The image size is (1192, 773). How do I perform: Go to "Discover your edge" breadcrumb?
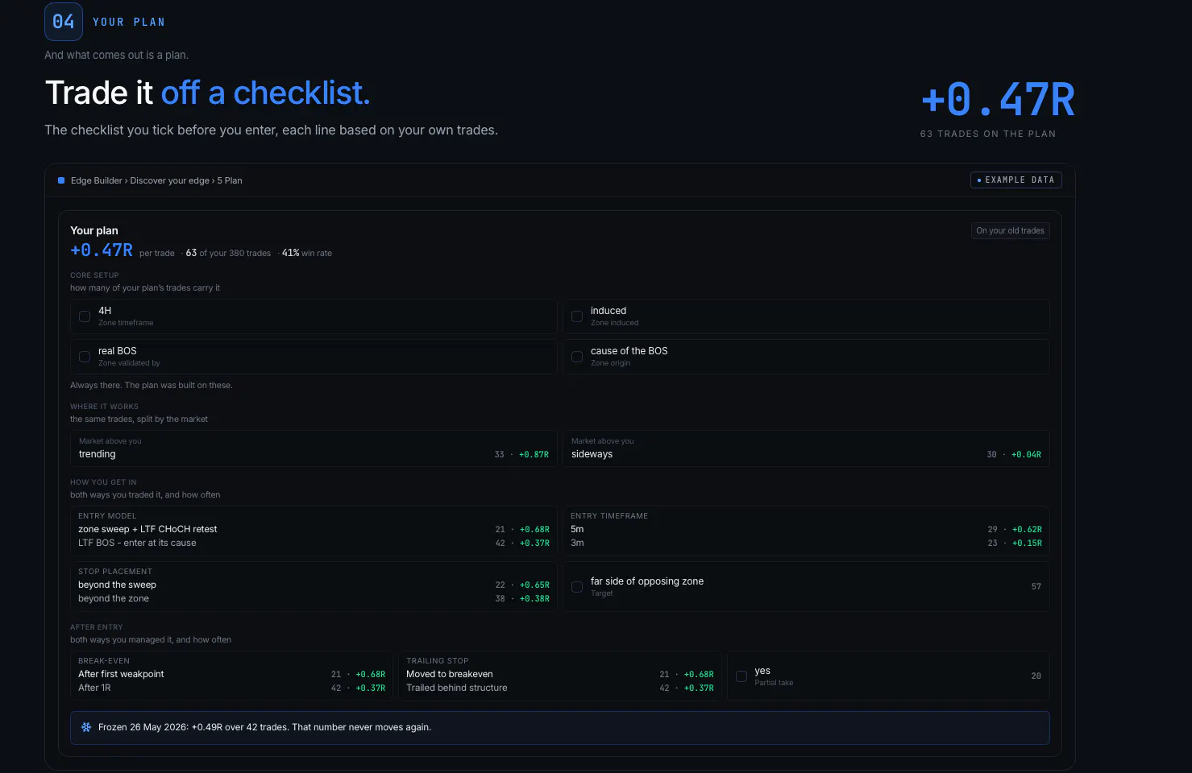pyautogui.click(x=170, y=180)
